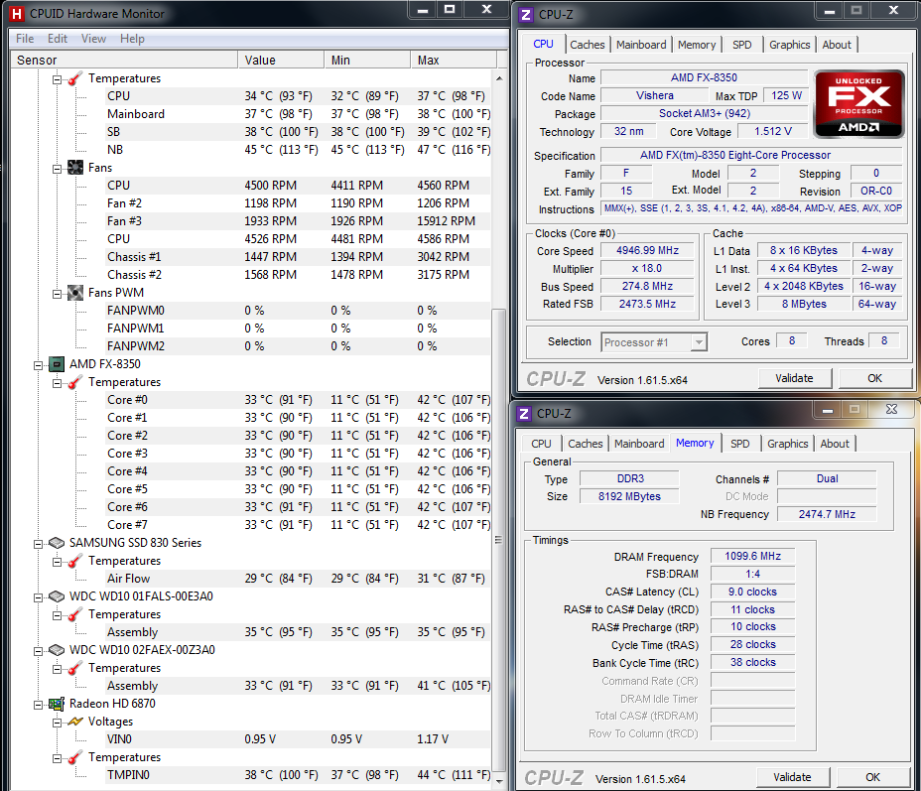This screenshot has width=921, height=791.
Task: Click the CPU chip icon for AMD FX-8350
Action: [x=57, y=364]
